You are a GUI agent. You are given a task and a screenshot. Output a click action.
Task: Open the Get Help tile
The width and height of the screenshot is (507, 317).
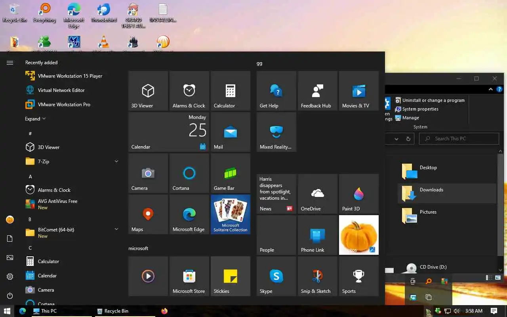[276, 91]
